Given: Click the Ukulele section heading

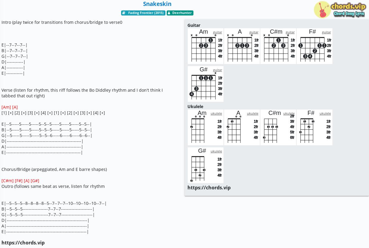Looking at the screenshot, I should [196, 107].
